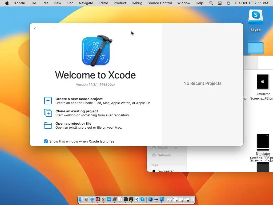
Task: Close the Welcome to Xcode window
Action: pyautogui.click(x=35, y=28)
